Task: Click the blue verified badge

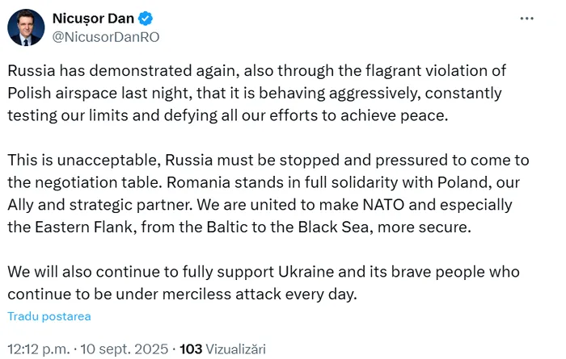Action: [146, 19]
